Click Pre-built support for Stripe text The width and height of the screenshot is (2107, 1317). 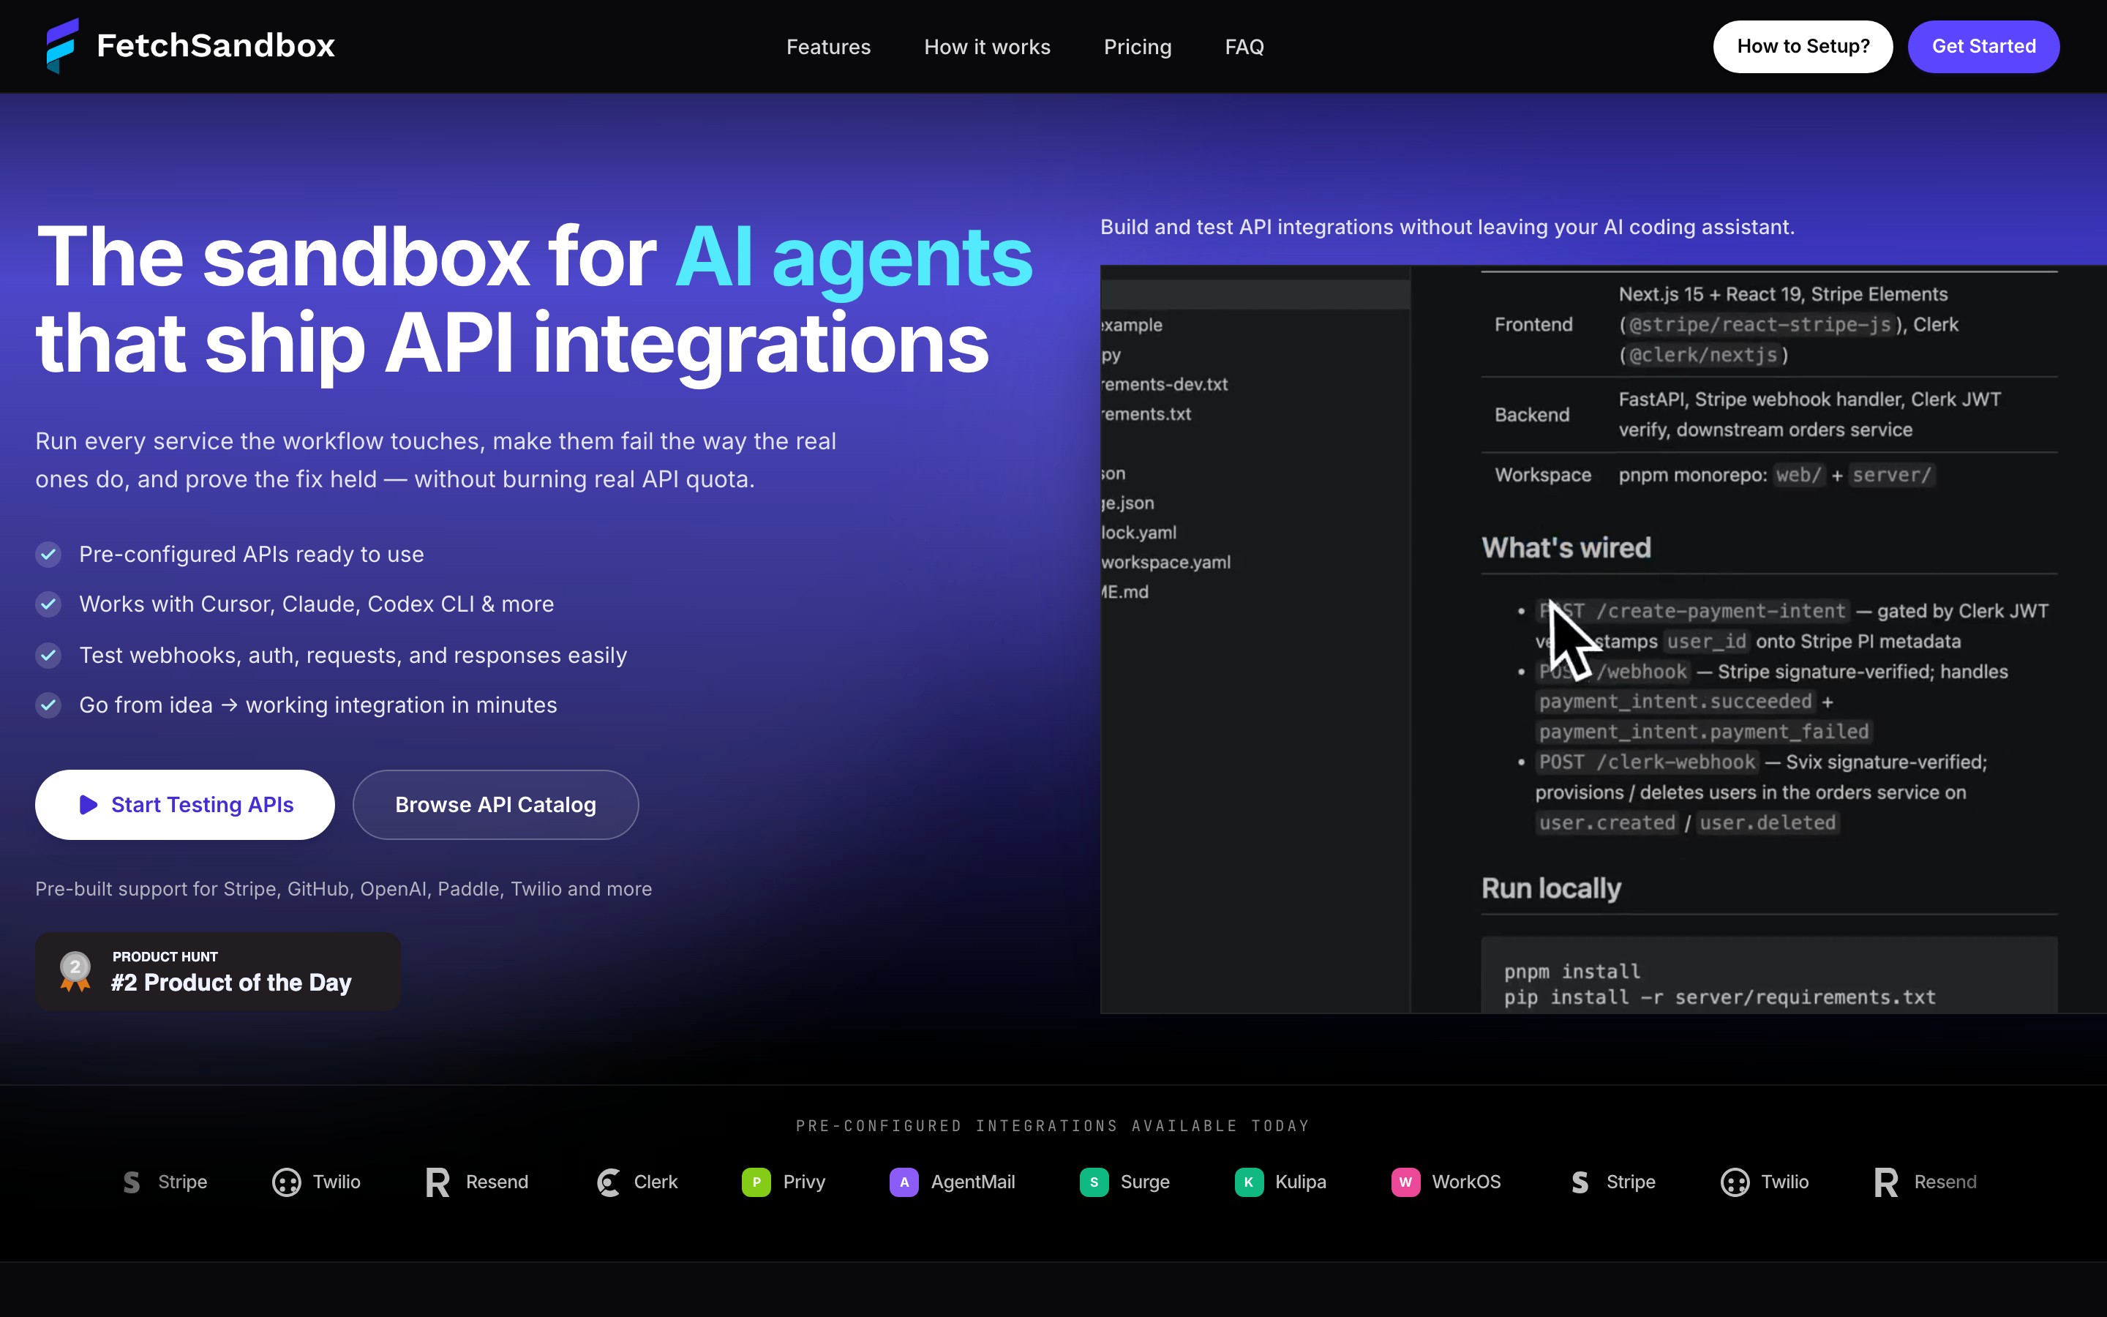click(343, 888)
